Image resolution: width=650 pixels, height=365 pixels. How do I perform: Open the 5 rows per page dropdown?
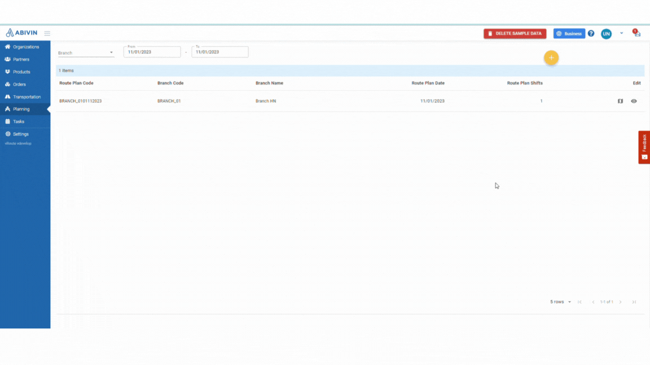tap(560, 302)
